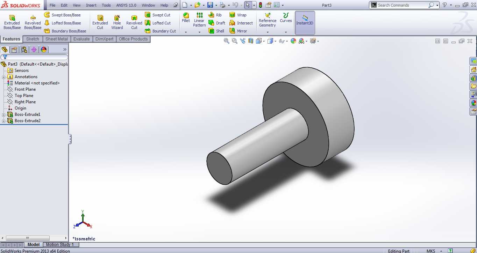Image resolution: width=477 pixels, height=253 pixels.
Task: Expand the Curves dropdown arrow
Action: [x=286, y=32]
